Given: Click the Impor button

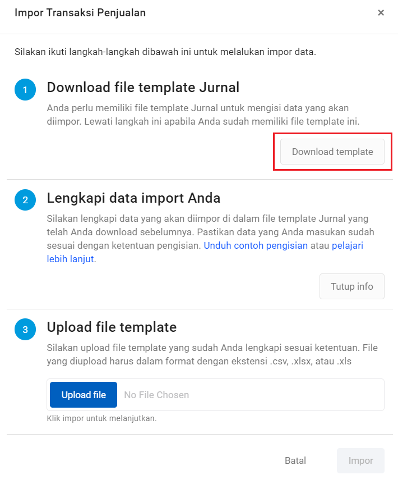Looking at the screenshot, I should click(x=360, y=460).
